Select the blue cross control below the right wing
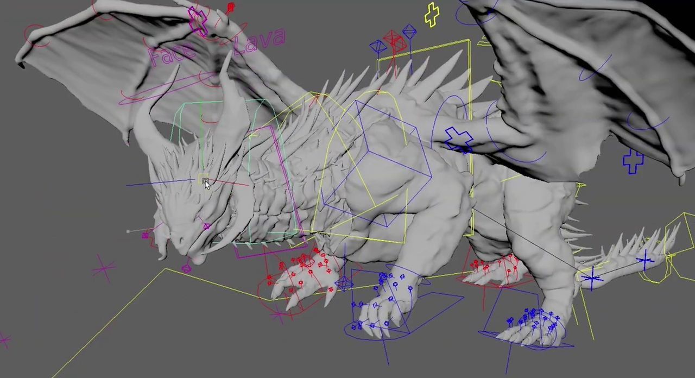Viewport: 695px width, 378px height. 633,161
